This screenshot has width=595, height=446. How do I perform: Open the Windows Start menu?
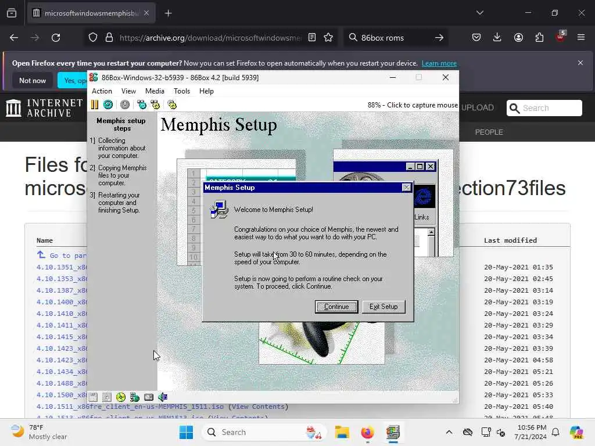tap(187, 432)
